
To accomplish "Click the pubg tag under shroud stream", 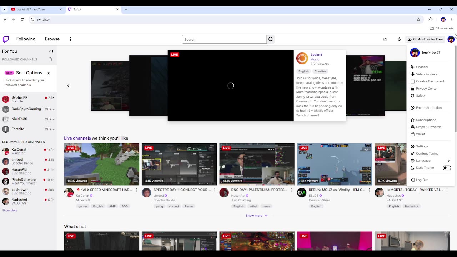I will pyautogui.click(x=160, y=206).
